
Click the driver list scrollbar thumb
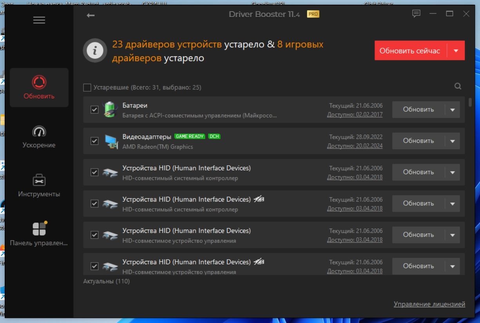pos(470,102)
